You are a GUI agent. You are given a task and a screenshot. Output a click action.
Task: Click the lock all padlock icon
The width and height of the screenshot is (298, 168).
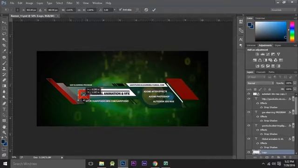270,89
